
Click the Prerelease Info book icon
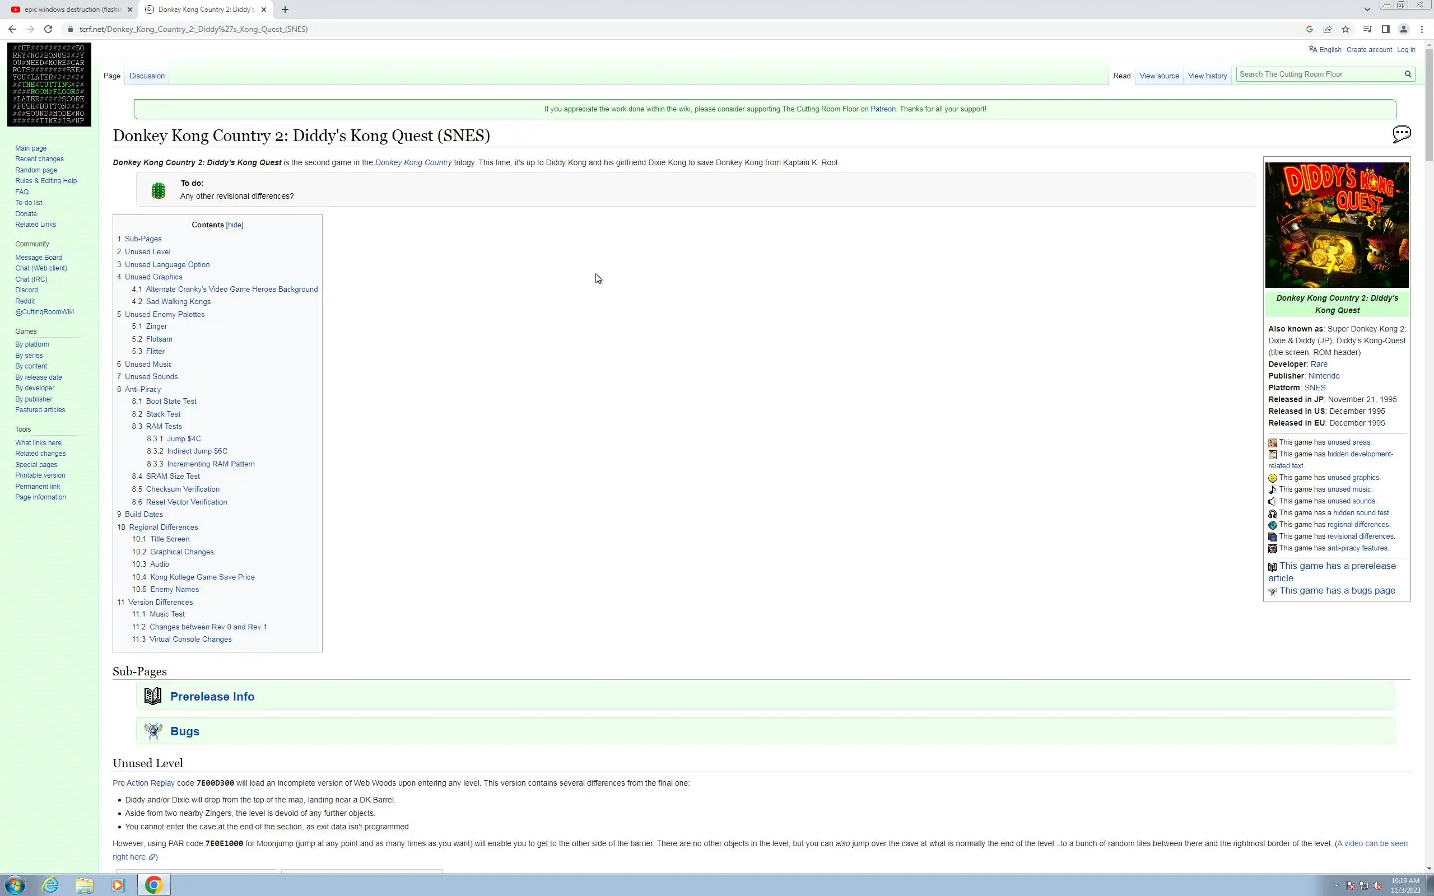153,696
